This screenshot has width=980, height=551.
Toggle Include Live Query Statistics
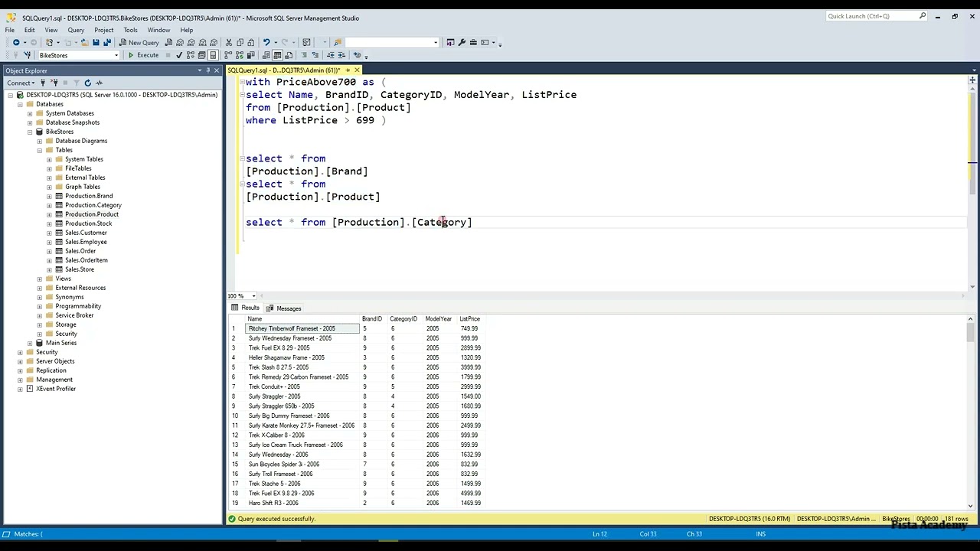pyautogui.click(x=239, y=55)
